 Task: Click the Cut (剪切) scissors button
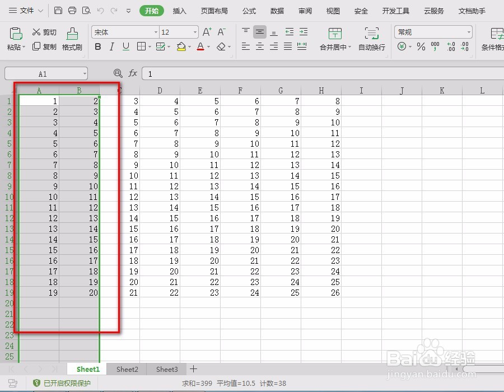44,32
